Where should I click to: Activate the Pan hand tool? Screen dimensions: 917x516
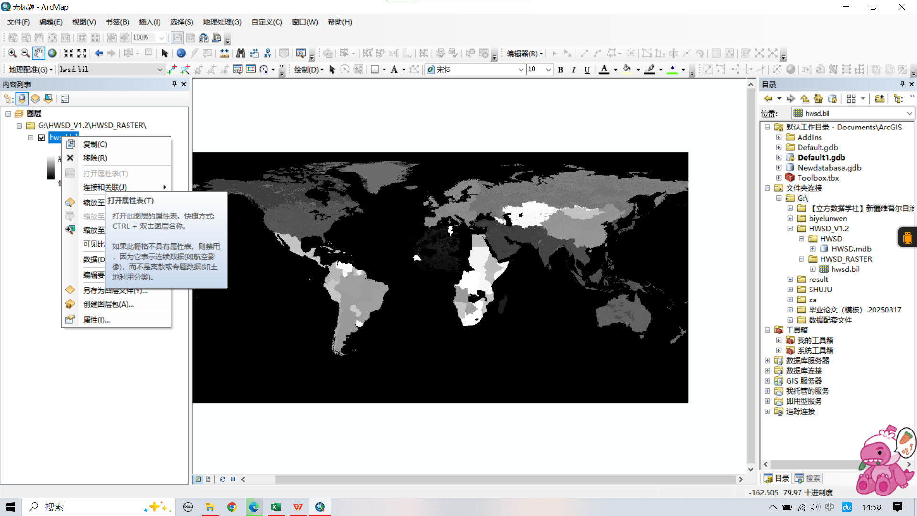(x=39, y=53)
